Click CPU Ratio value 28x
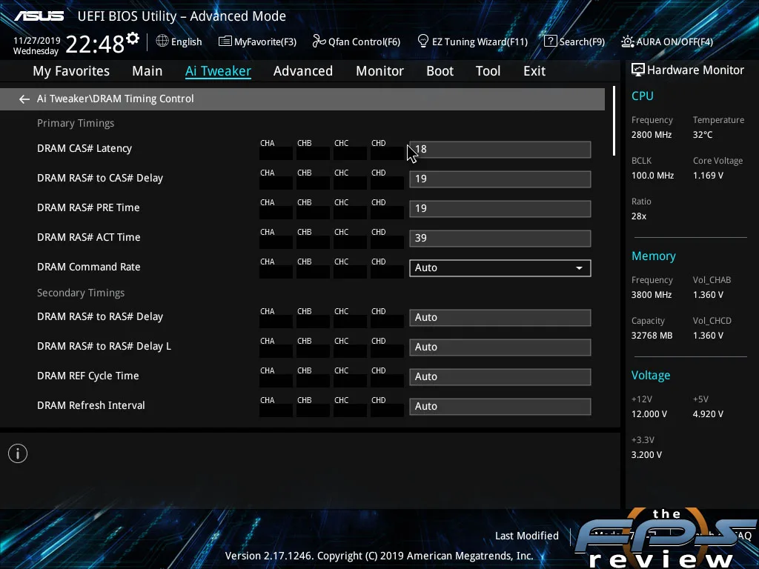The height and width of the screenshot is (569, 759). click(638, 216)
